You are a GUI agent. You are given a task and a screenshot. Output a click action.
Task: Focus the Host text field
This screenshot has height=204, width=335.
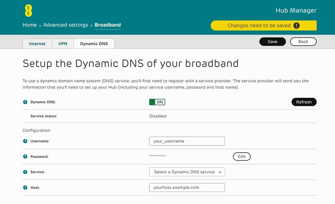point(187,188)
